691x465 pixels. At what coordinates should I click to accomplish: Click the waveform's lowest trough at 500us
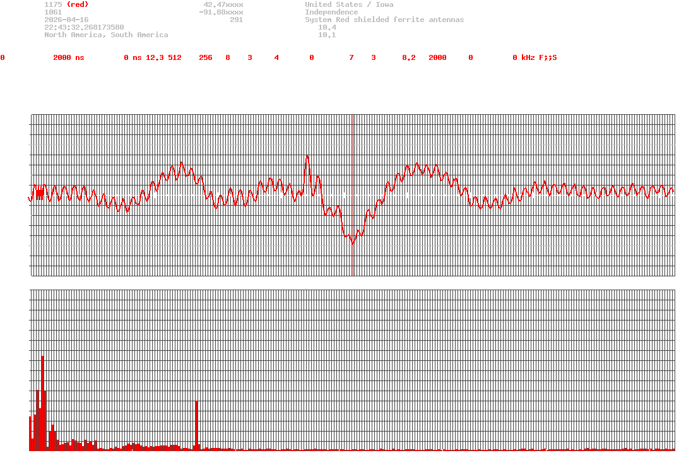pyautogui.click(x=352, y=244)
